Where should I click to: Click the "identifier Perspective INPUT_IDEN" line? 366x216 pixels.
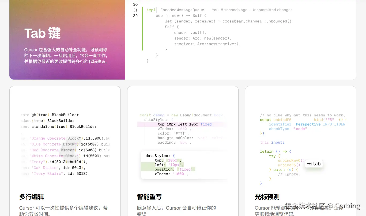[x=307, y=124]
